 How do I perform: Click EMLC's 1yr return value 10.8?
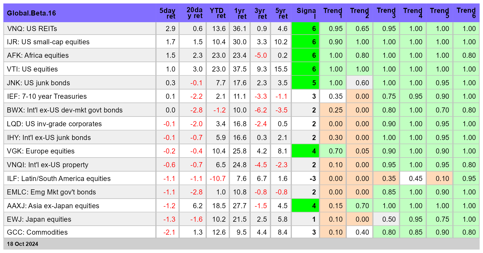pos(239,192)
